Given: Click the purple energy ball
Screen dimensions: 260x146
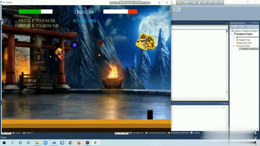Looking at the screenshot, I should 74,45.
